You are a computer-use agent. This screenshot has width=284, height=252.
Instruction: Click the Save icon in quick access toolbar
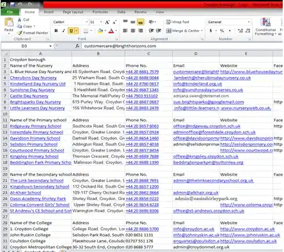(x=12, y=4)
